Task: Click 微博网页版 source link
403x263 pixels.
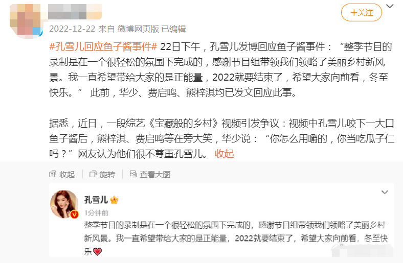Action: [x=138, y=29]
